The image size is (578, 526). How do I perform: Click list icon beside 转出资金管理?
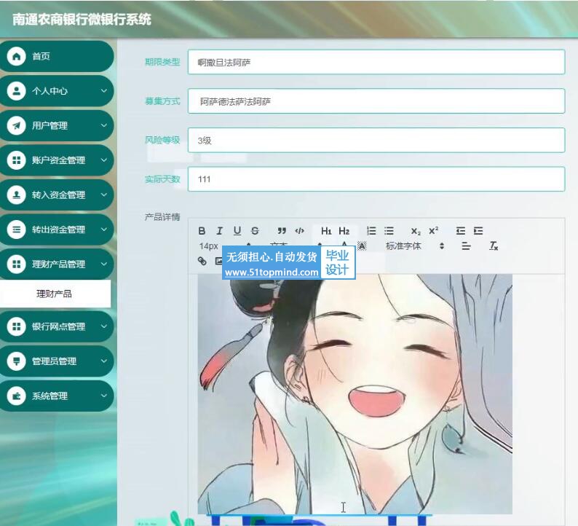[x=16, y=229]
